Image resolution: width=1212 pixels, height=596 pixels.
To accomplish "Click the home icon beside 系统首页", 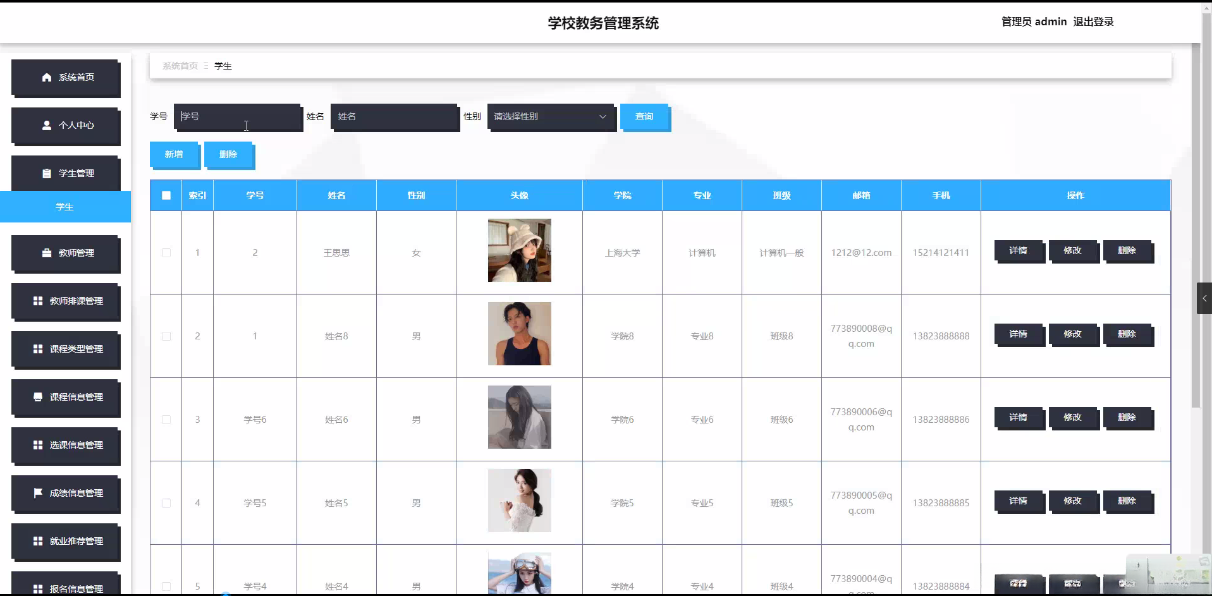I will (47, 77).
